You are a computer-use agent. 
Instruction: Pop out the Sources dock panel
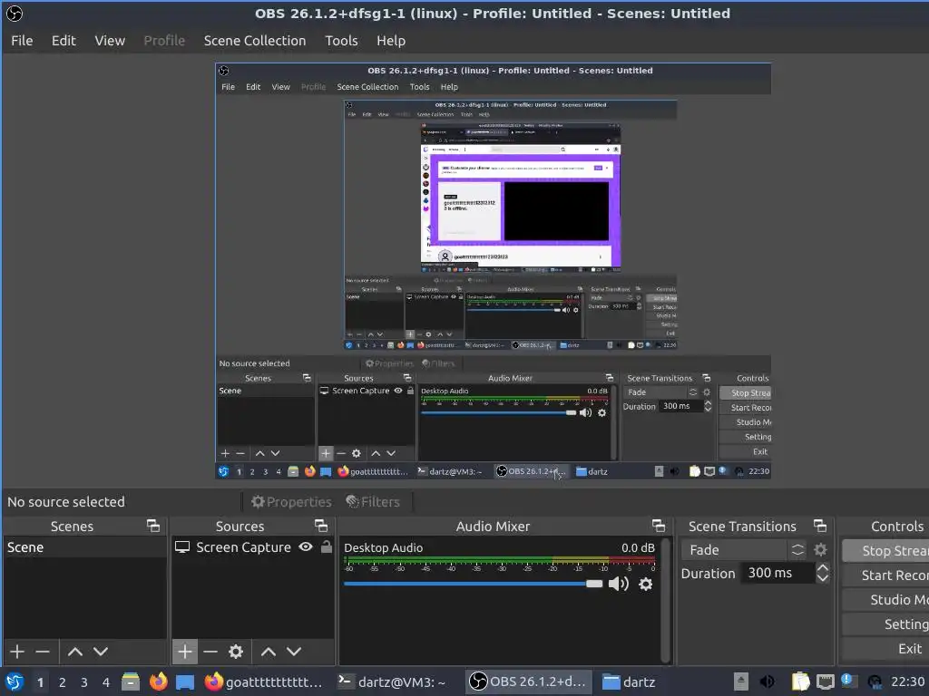[321, 526]
